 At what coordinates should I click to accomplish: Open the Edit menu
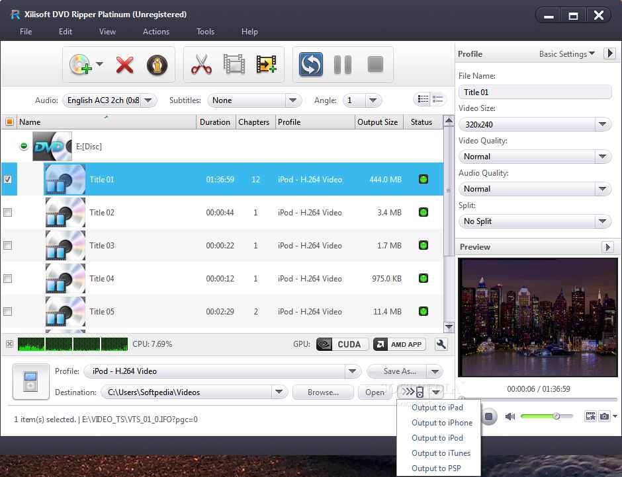(x=66, y=32)
